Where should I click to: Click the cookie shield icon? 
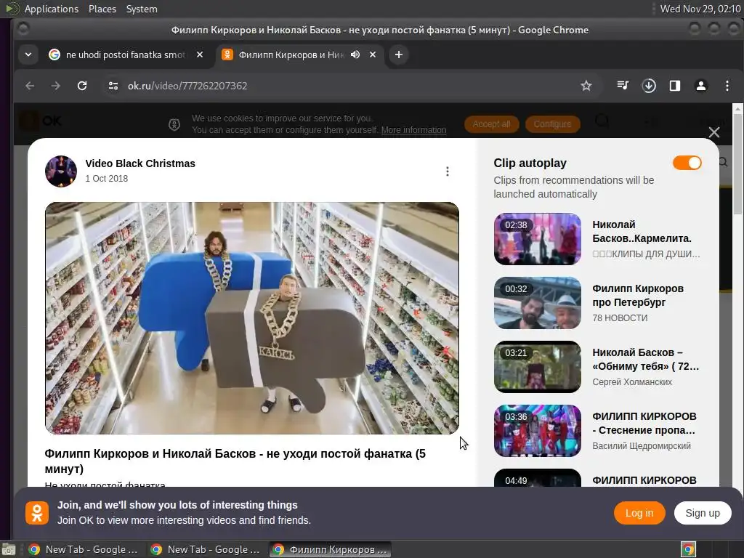(174, 124)
